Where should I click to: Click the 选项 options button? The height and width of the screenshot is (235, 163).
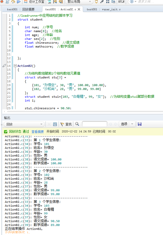point(124,124)
